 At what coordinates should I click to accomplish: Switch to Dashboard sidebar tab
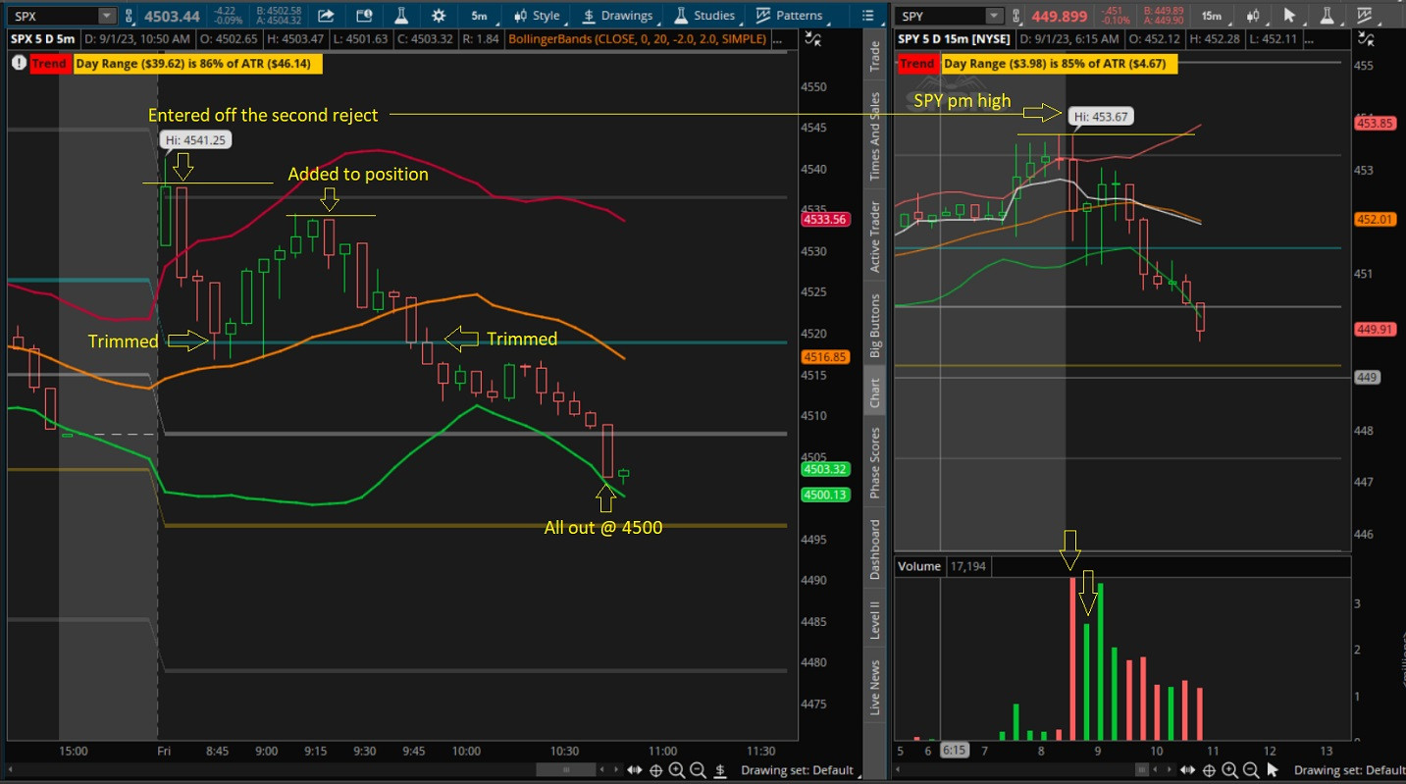874,549
